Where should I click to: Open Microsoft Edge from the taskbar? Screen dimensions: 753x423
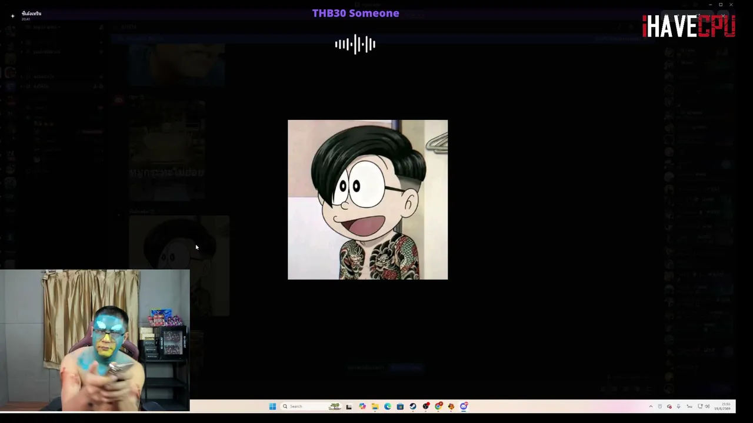point(388,407)
